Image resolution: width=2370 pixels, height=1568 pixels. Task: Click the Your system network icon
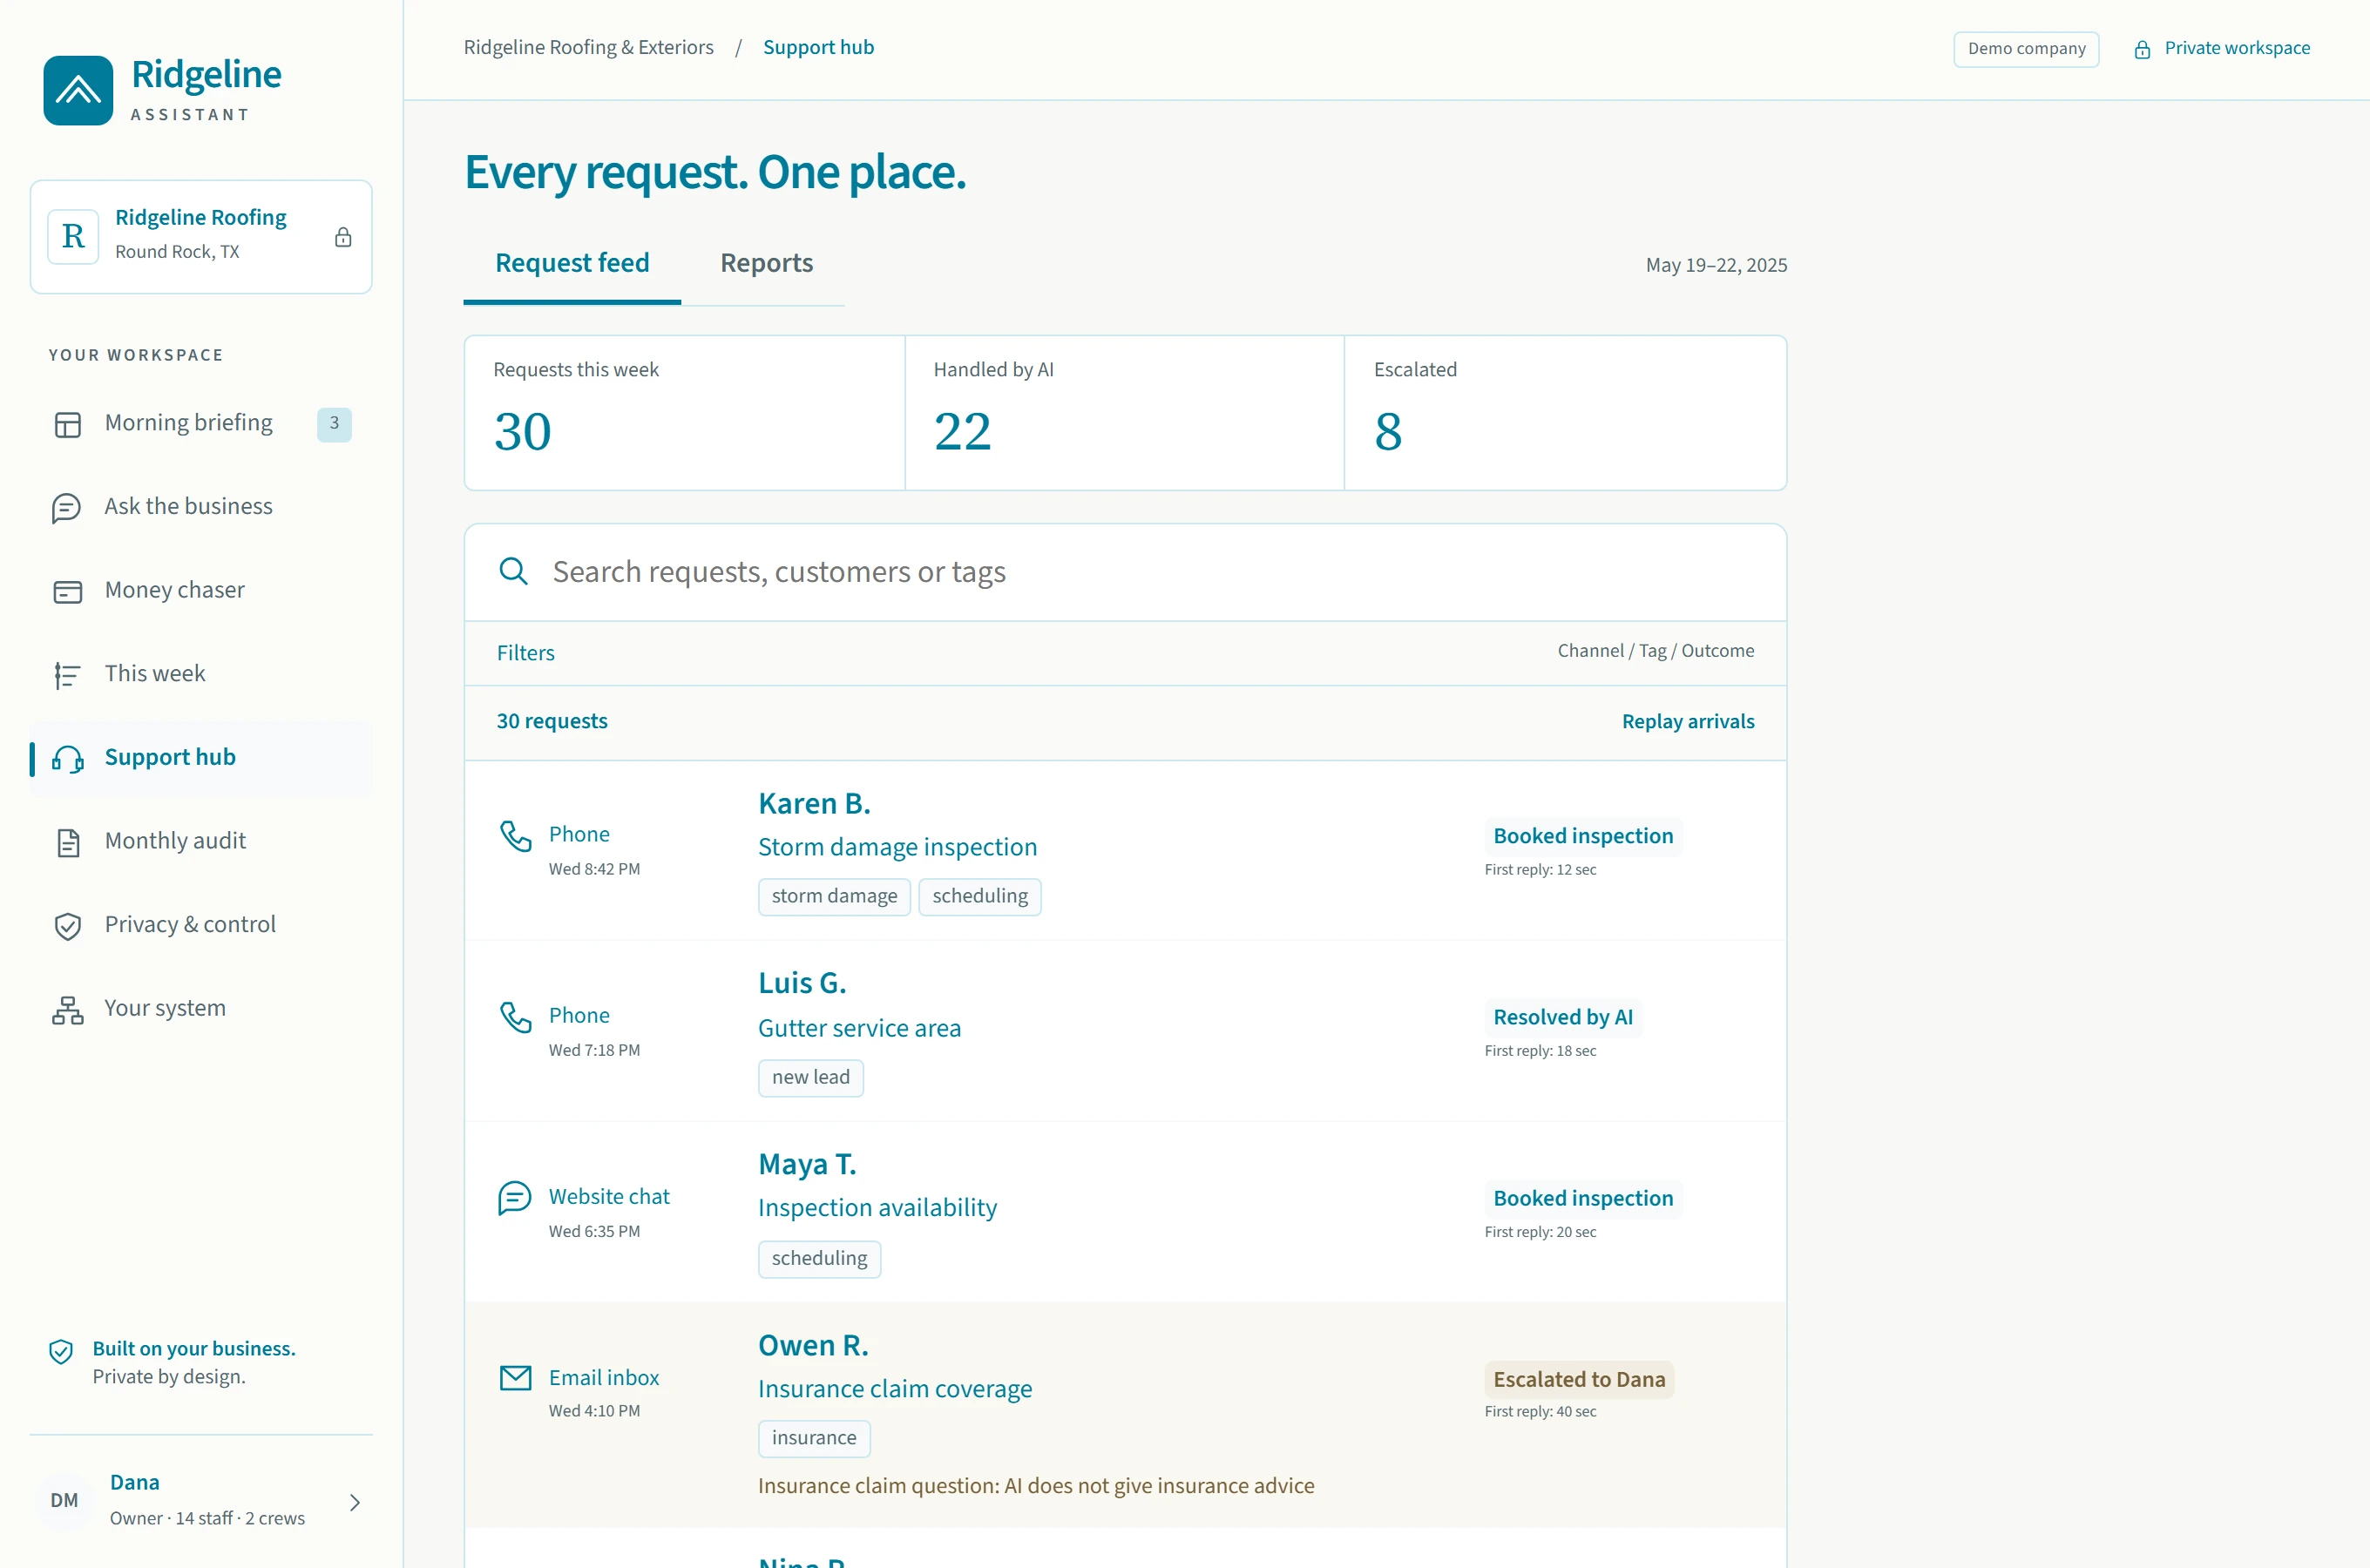[x=67, y=1010]
